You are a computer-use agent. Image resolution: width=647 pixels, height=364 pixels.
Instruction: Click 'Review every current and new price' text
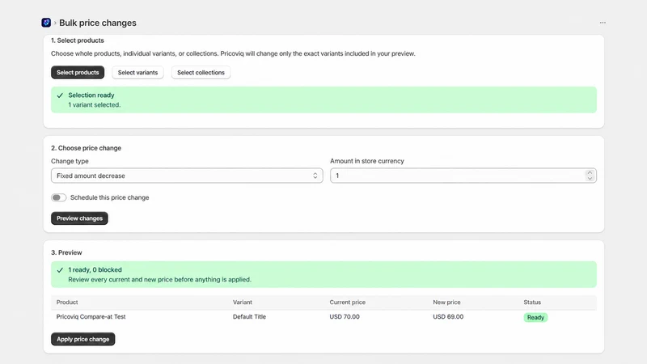tap(159, 279)
